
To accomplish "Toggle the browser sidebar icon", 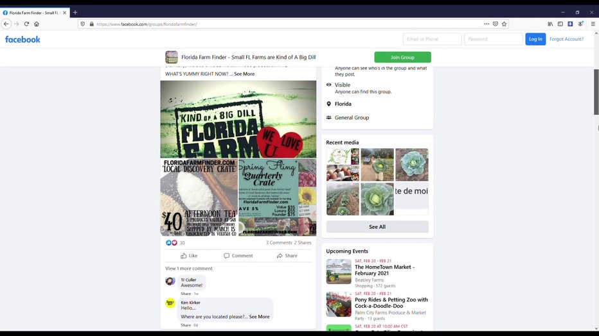I will [x=560, y=24].
